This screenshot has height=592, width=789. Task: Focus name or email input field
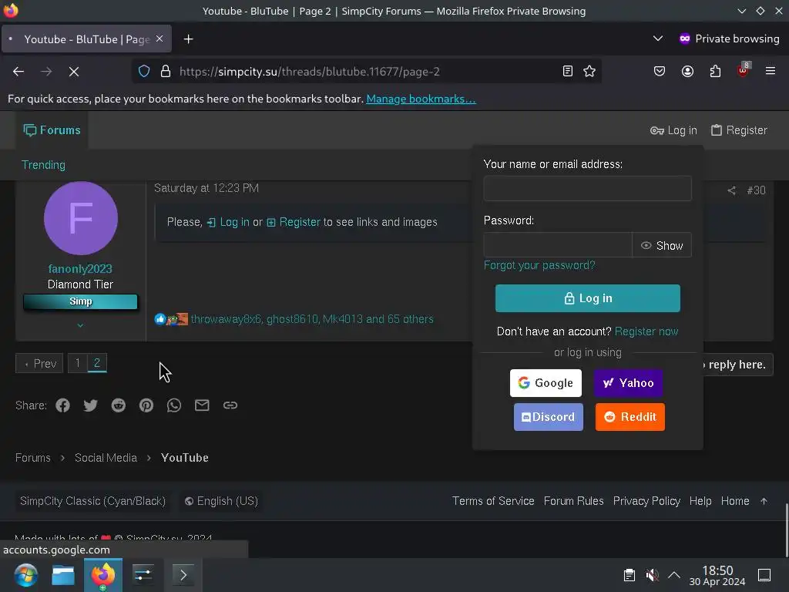click(587, 188)
